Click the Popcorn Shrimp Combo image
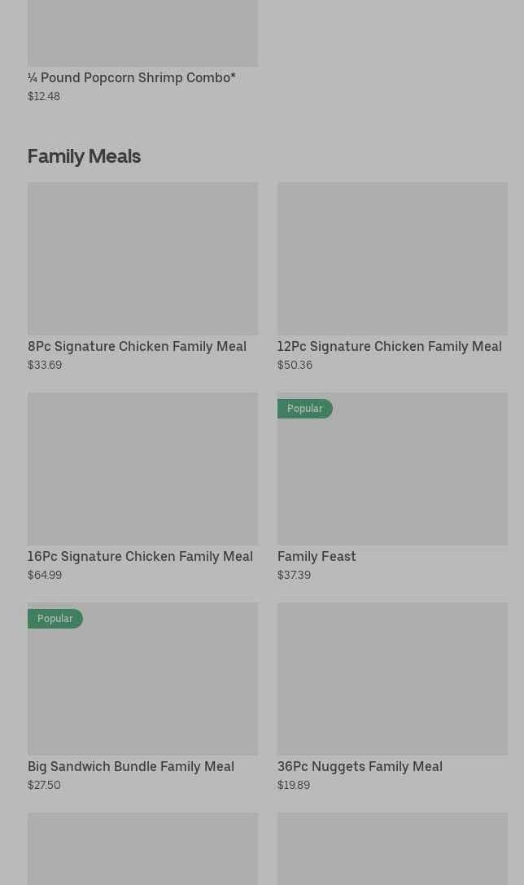 [x=142, y=33]
